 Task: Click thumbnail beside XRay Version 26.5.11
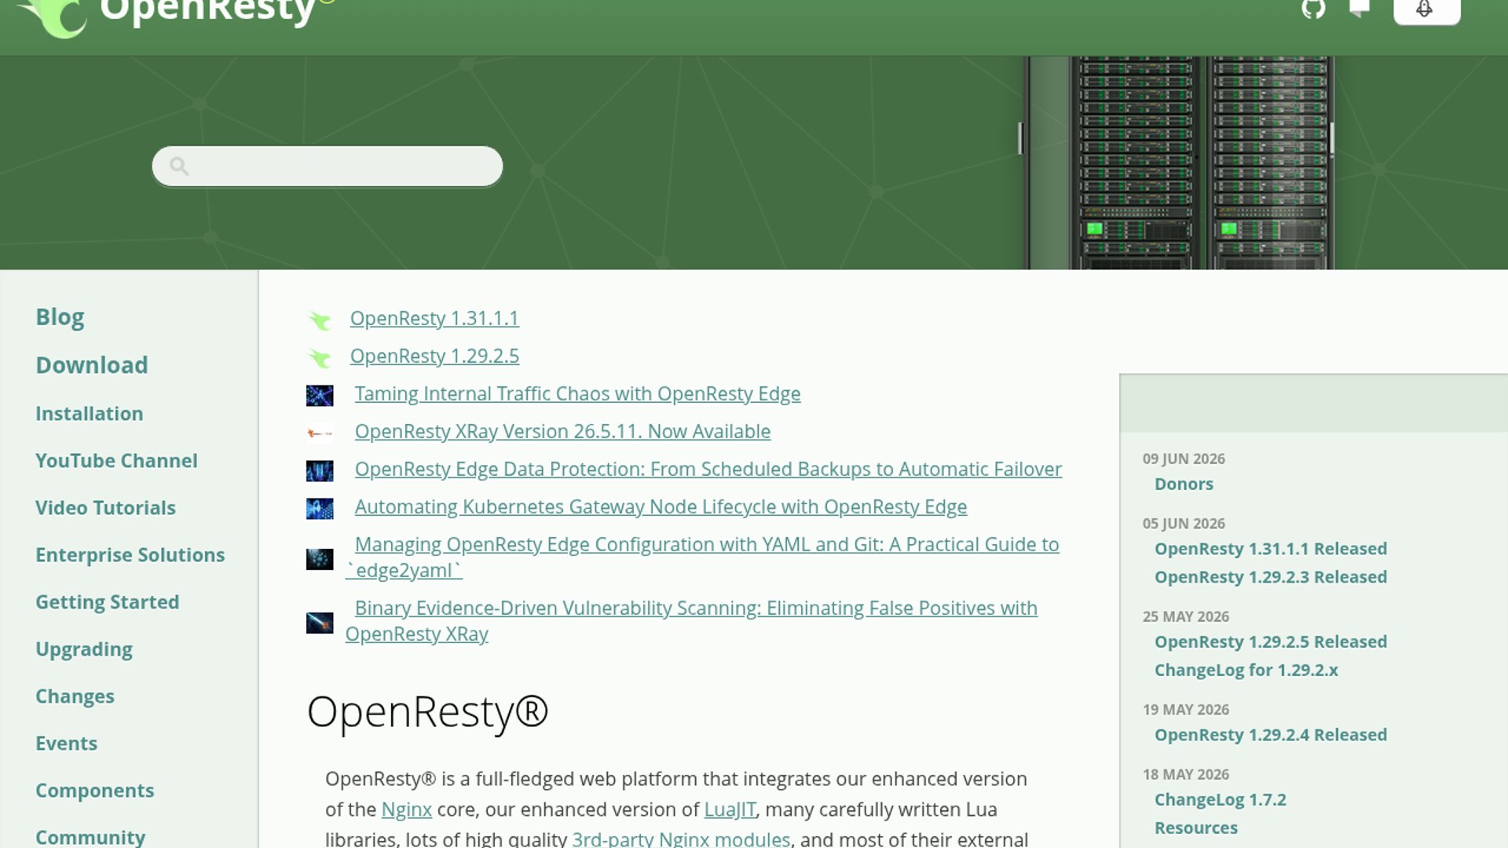click(320, 433)
